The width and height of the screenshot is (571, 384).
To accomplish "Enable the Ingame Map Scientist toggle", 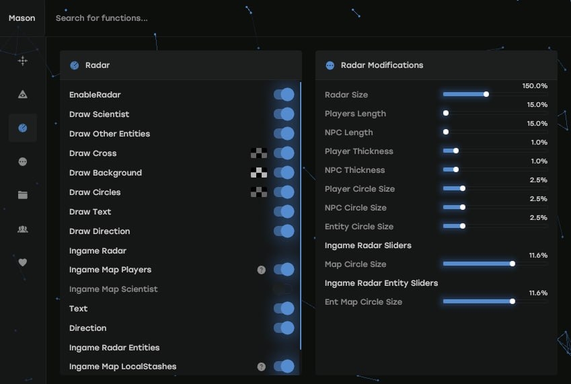I will coord(284,289).
